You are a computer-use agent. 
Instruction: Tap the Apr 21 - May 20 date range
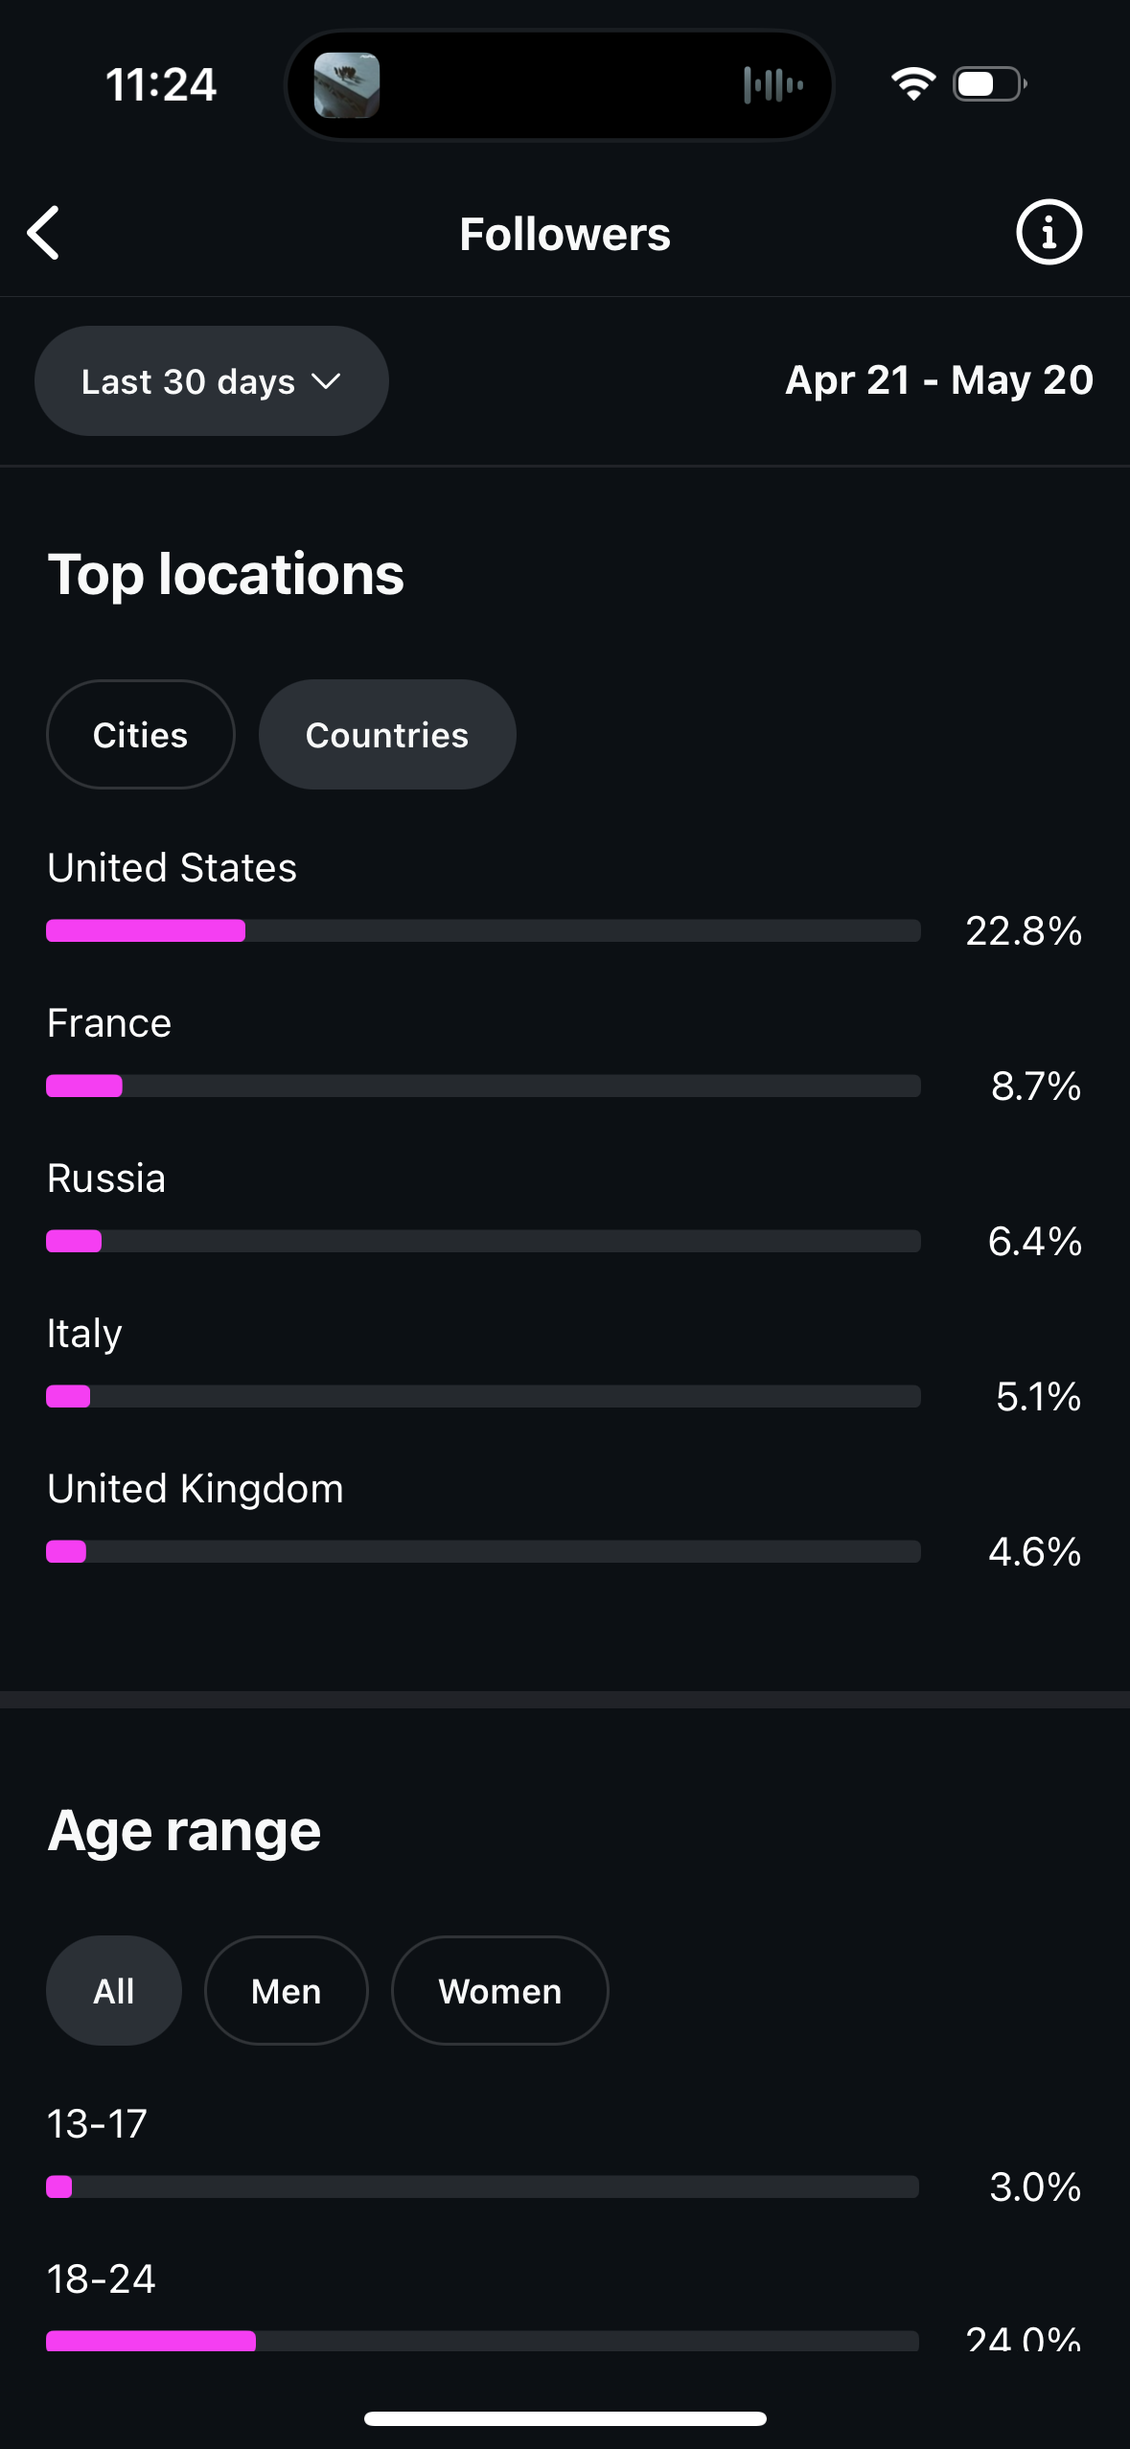939,381
